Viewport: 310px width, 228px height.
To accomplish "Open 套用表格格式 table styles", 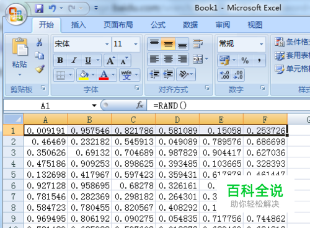I will [x=292, y=55].
